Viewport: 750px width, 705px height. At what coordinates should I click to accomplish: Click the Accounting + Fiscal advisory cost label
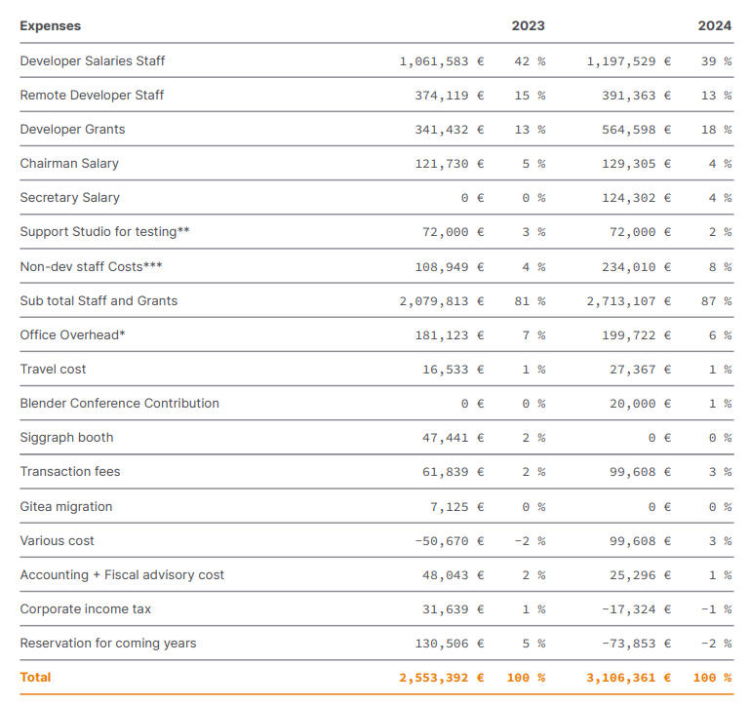tap(122, 575)
